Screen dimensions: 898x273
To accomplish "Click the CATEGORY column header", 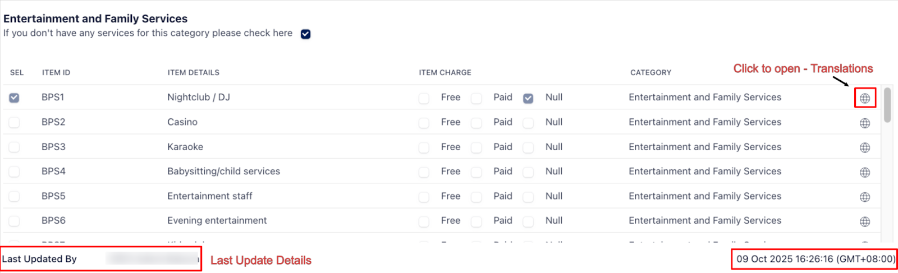I will coord(650,73).
